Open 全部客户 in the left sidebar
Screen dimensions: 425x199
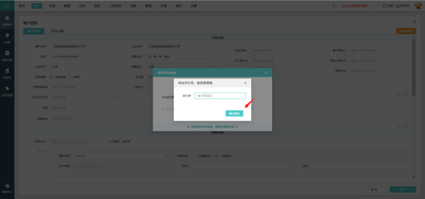[7, 21]
